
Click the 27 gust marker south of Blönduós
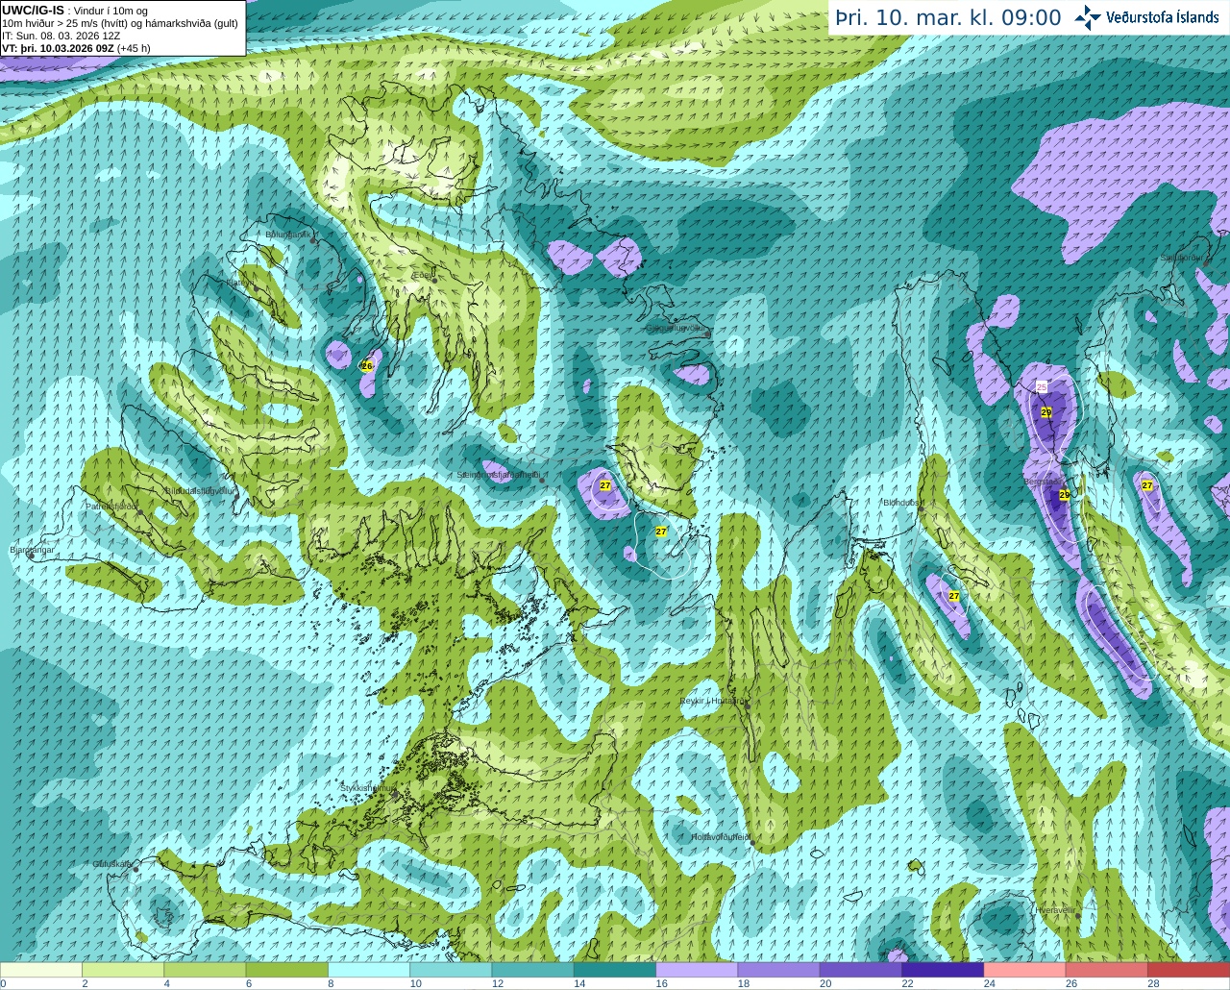point(954,596)
